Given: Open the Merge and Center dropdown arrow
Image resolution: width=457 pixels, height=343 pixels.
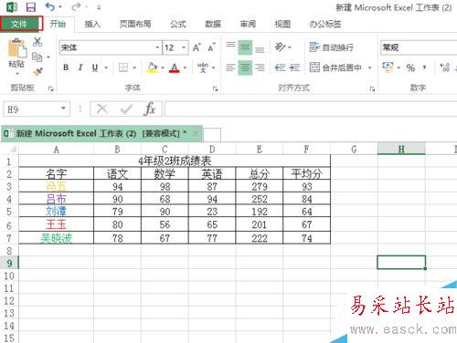Looking at the screenshot, I should pyautogui.click(x=370, y=68).
